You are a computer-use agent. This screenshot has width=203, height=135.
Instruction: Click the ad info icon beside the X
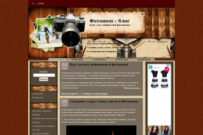click(168, 65)
